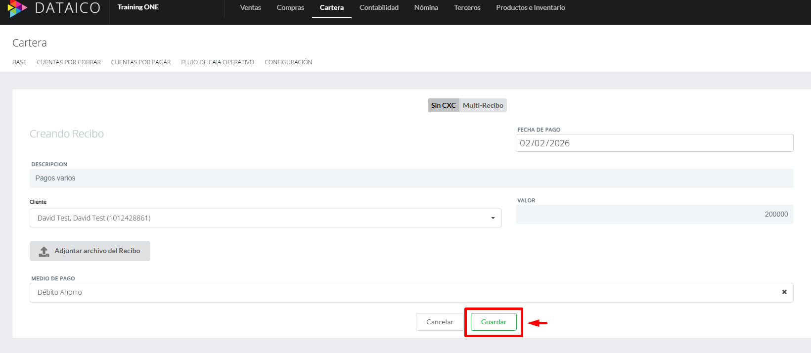The width and height of the screenshot is (811, 353).
Task: Expand the Cliente dropdown arrow
Action: click(493, 218)
